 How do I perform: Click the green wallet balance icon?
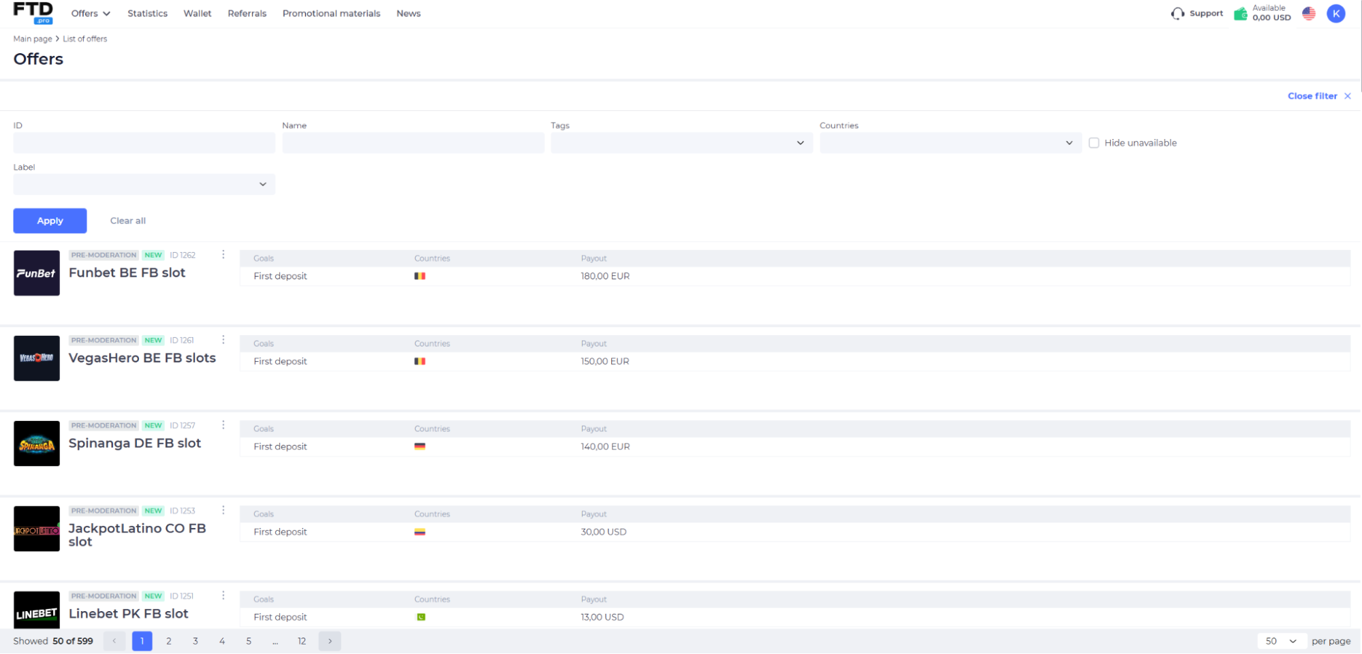point(1241,14)
